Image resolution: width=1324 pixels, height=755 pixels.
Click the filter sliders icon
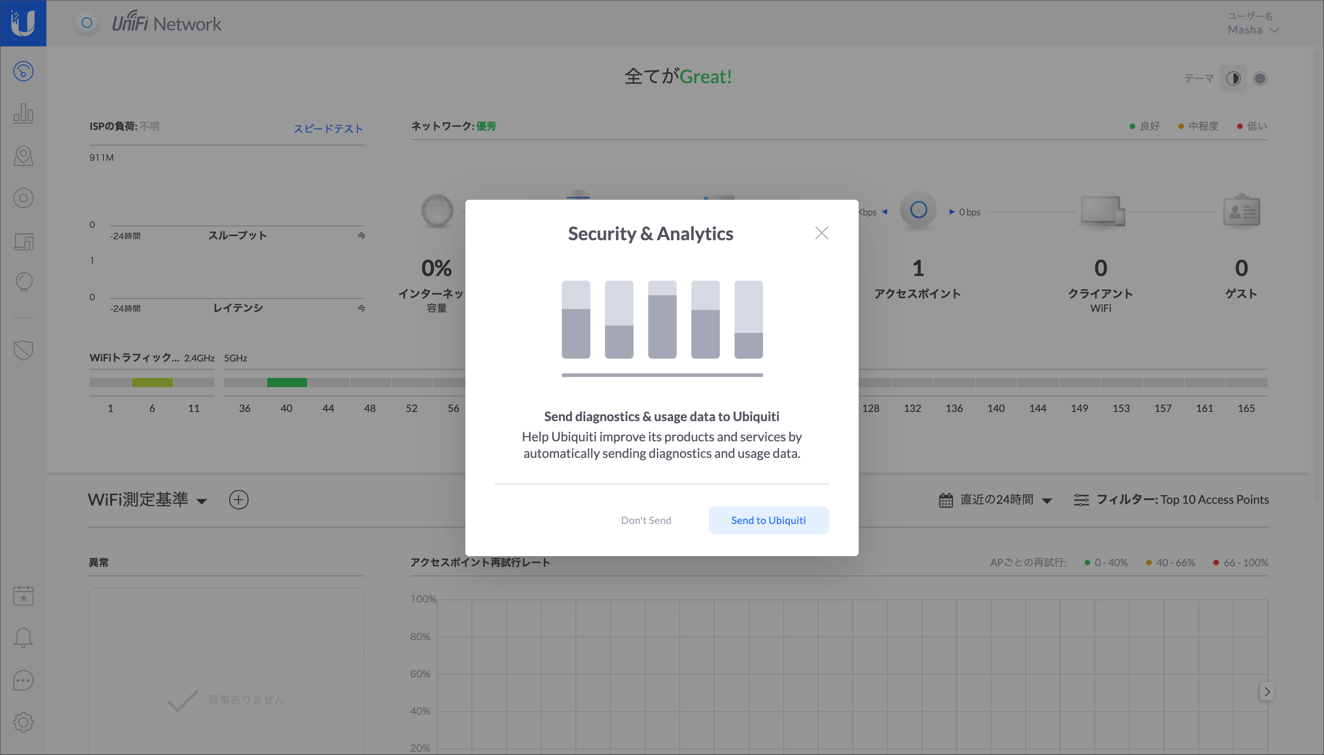pos(1081,500)
